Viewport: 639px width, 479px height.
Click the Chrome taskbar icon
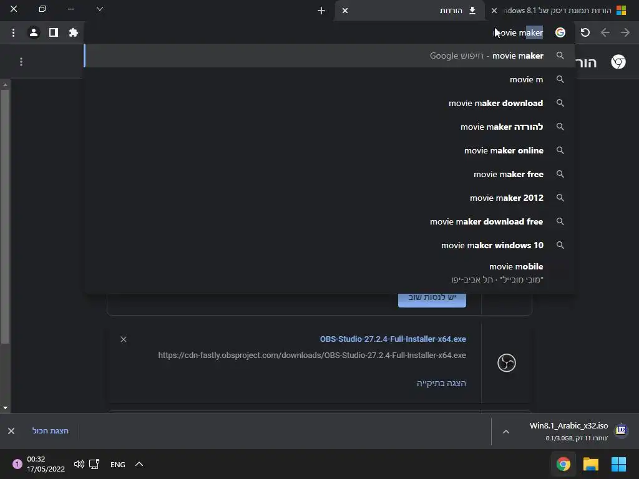(x=563, y=464)
